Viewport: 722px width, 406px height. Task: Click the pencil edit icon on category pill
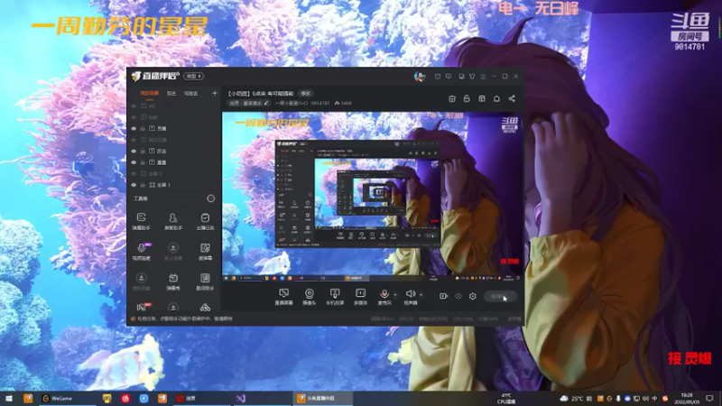pos(266,103)
